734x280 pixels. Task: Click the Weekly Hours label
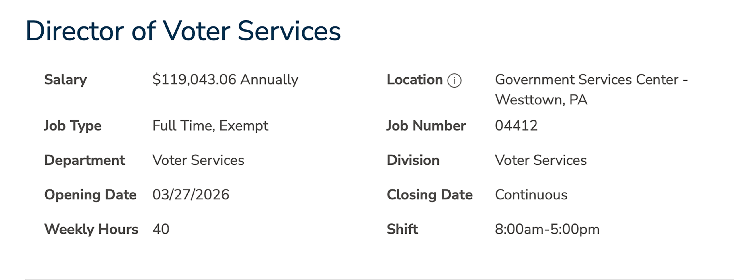[91, 229]
